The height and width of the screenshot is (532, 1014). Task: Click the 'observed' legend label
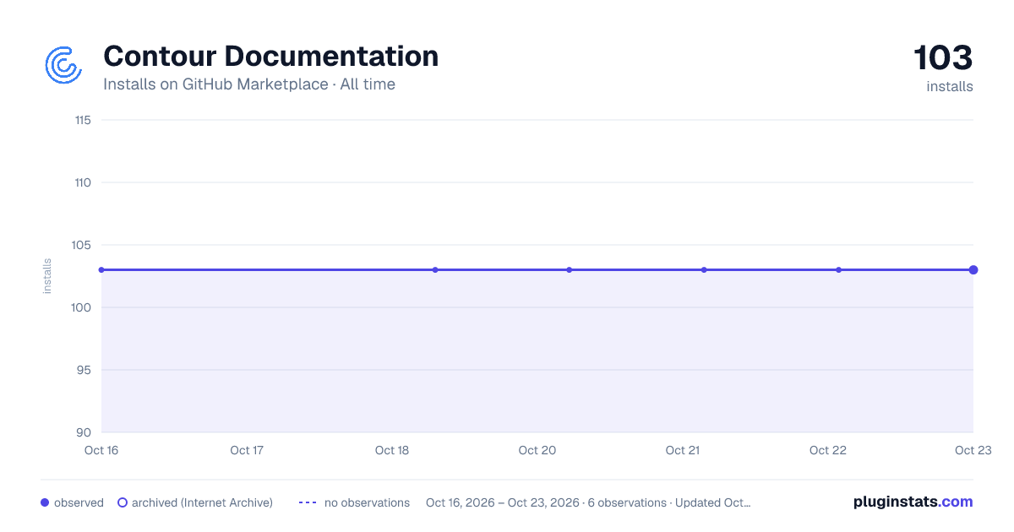point(79,502)
